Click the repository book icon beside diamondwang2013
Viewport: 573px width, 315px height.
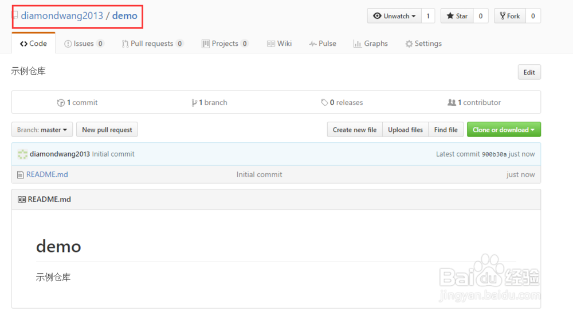(x=15, y=15)
